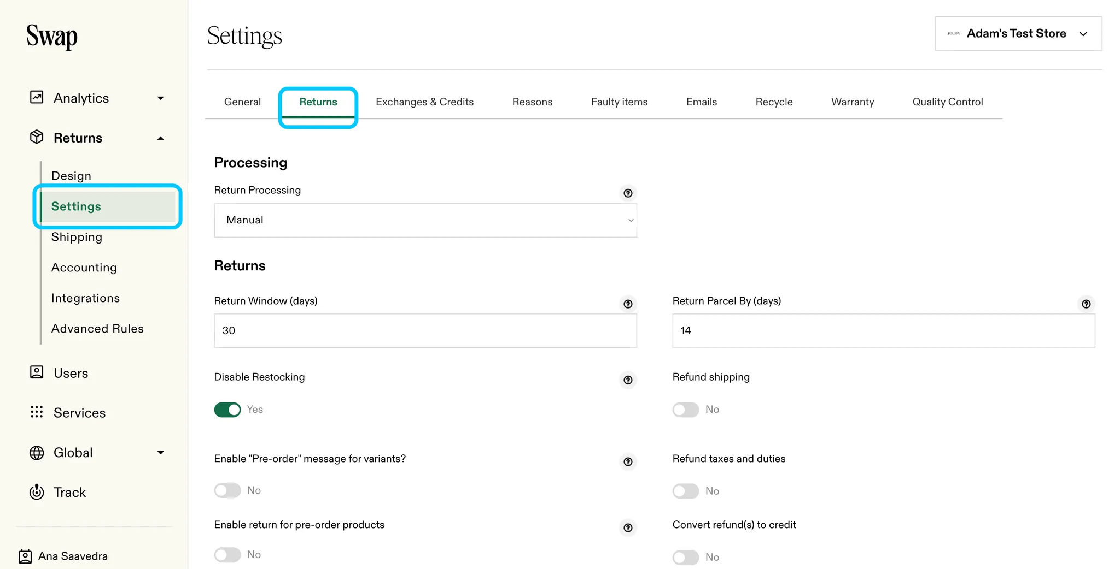Open help tooltip for Return Processing

coord(628,193)
